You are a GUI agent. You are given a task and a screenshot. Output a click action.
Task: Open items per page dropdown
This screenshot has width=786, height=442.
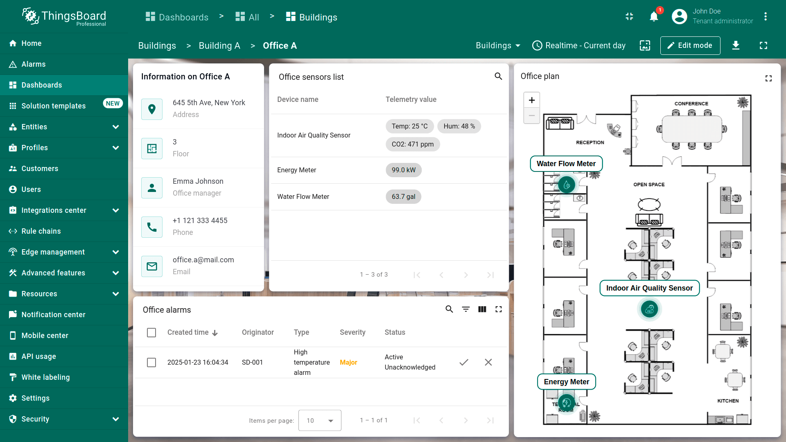click(x=320, y=420)
